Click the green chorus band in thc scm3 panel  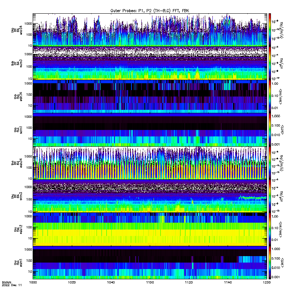(252, 198)
